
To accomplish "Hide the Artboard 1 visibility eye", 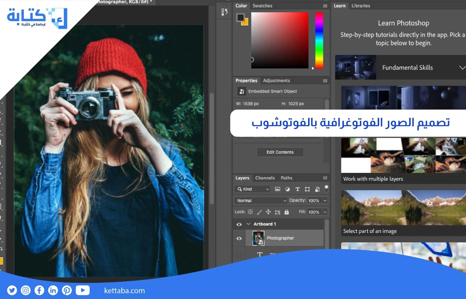I will pyautogui.click(x=239, y=224).
